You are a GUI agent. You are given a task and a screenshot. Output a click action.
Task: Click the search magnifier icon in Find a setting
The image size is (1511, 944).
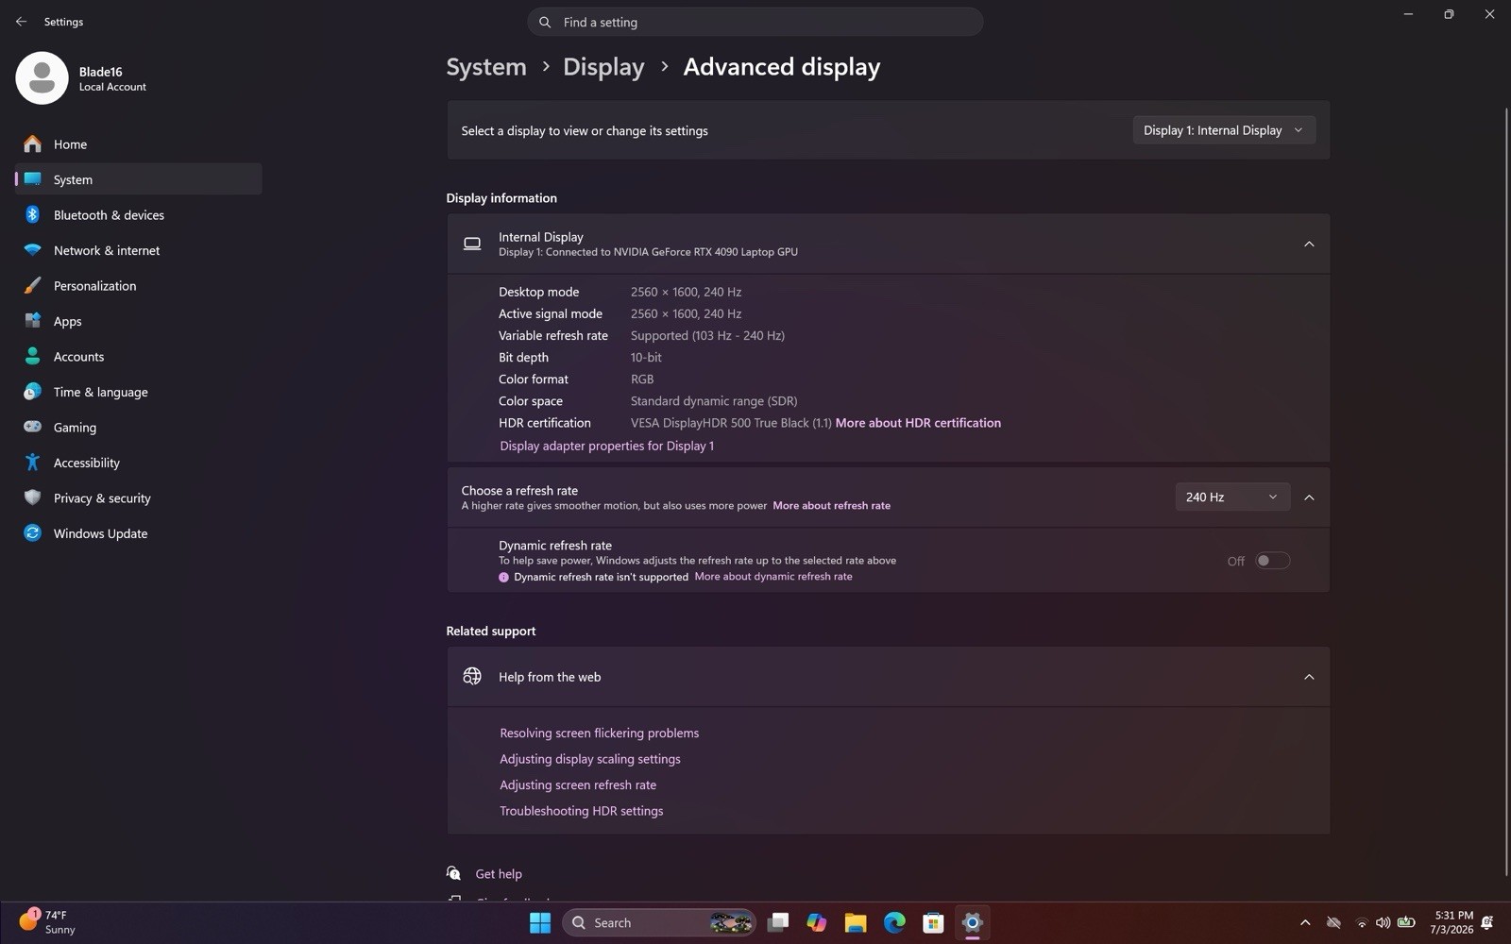pyautogui.click(x=545, y=22)
